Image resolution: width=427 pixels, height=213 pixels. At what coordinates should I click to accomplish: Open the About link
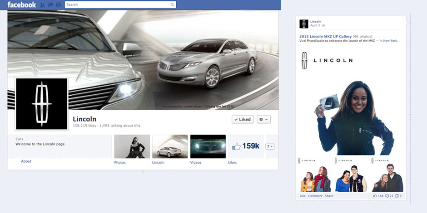click(x=26, y=161)
